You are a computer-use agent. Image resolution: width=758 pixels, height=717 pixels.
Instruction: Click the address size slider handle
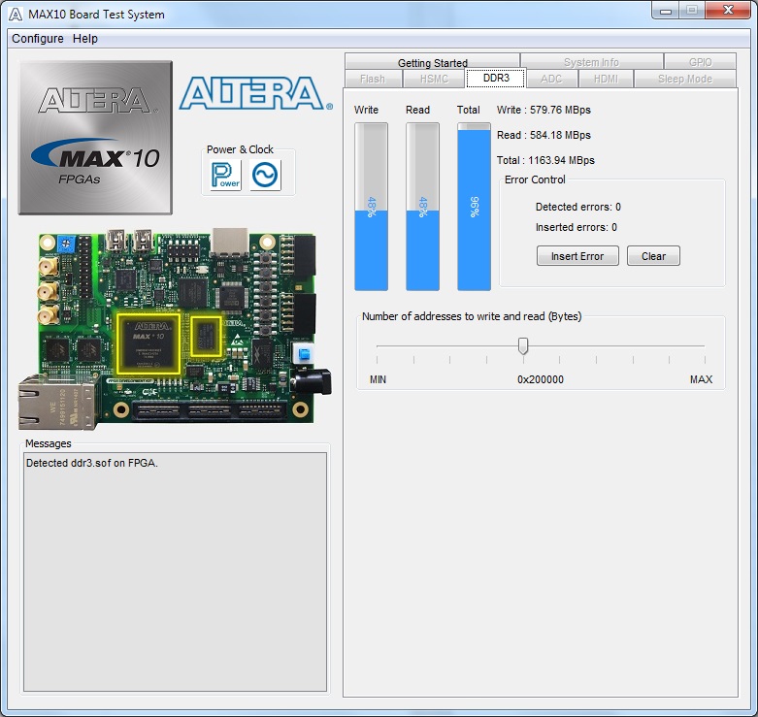(x=522, y=346)
